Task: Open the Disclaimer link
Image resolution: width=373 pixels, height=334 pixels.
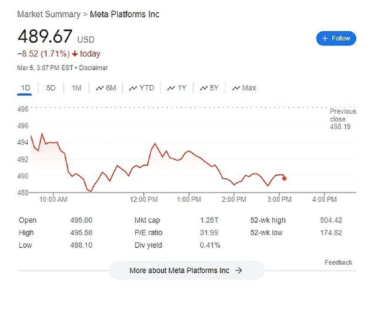Action: click(93, 68)
